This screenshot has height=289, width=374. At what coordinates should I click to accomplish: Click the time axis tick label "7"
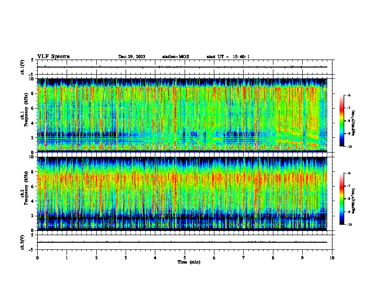point(244,258)
